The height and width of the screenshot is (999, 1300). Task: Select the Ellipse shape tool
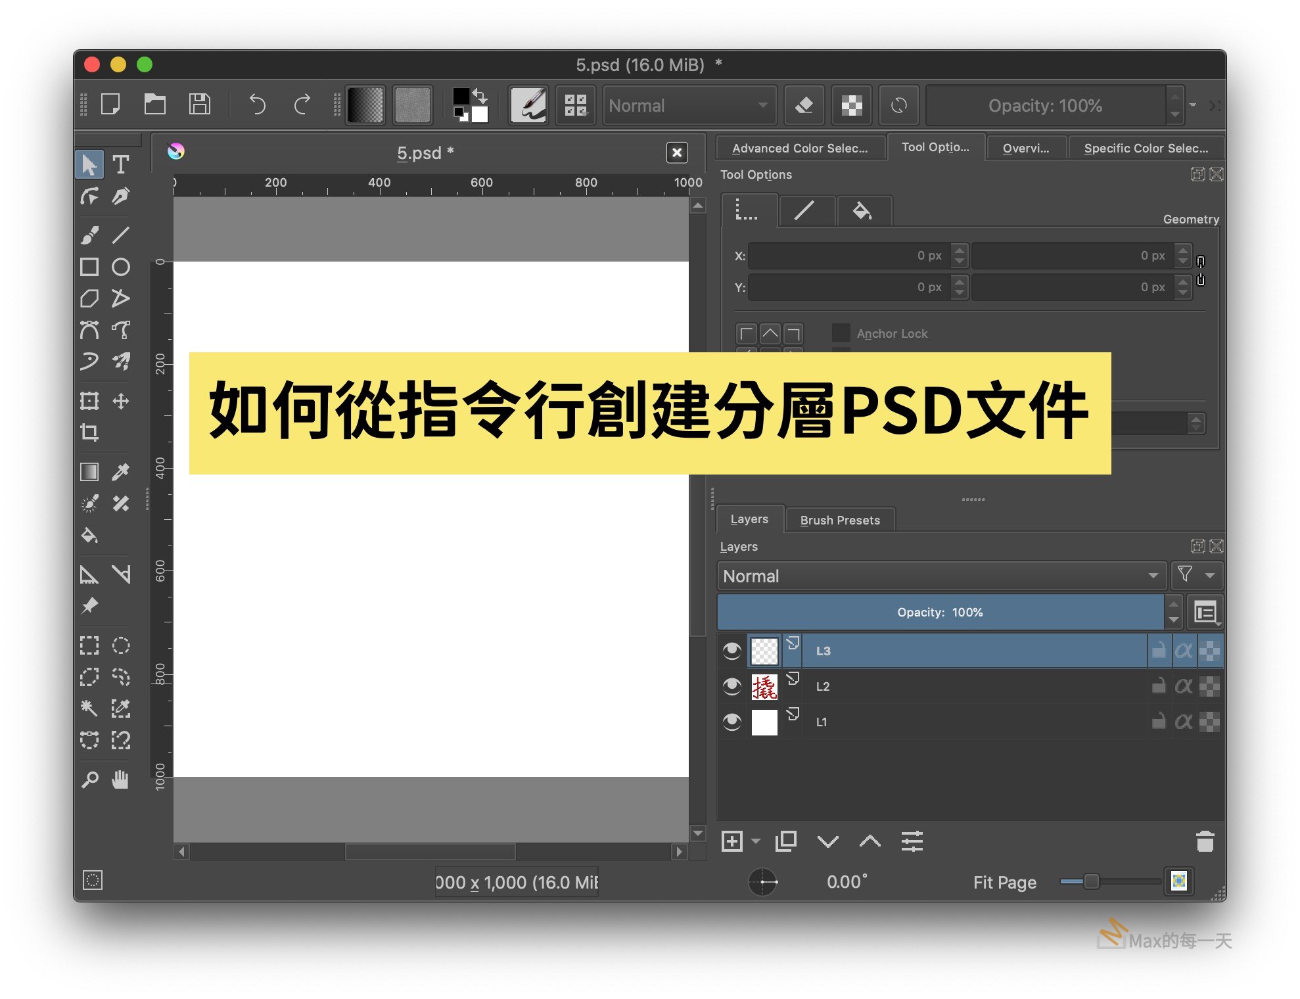click(x=121, y=267)
